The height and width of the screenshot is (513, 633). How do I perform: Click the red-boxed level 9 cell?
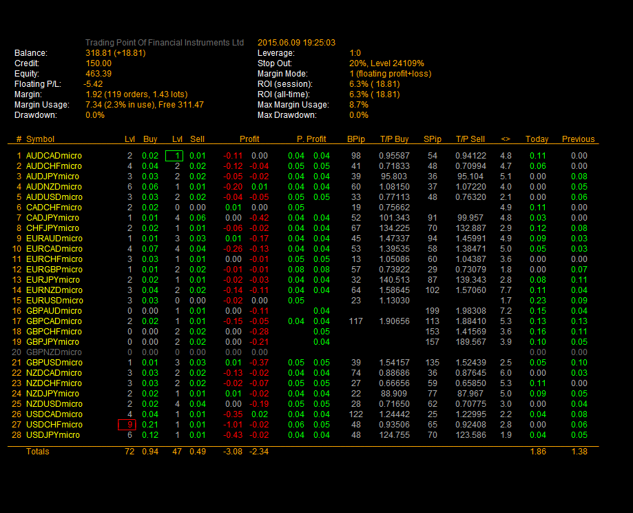tap(126, 425)
